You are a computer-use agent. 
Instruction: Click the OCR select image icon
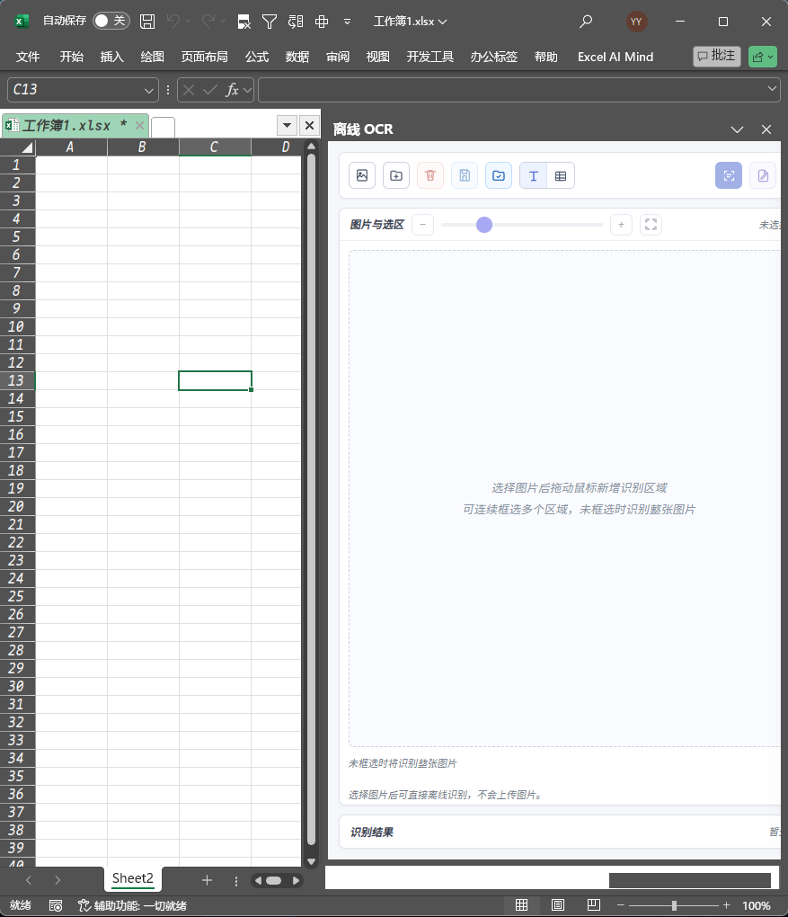coord(362,175)
